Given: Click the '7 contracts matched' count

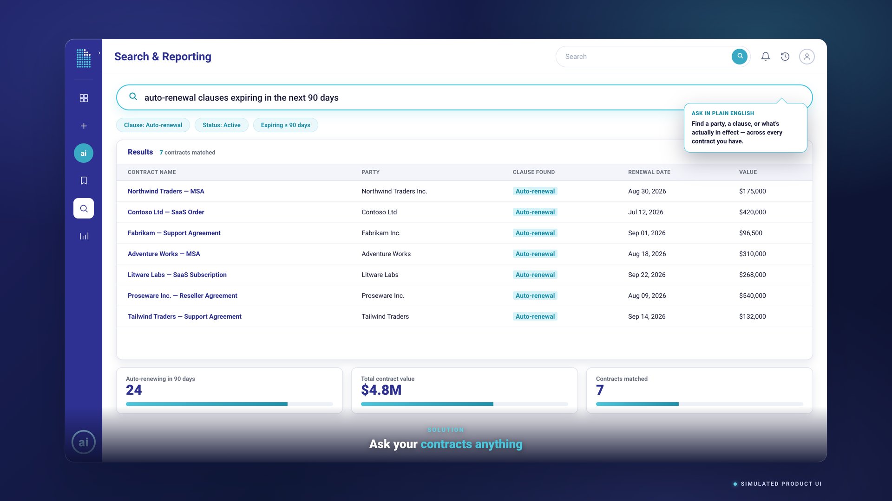Looking at the screenshot, I should click(187, 153).
